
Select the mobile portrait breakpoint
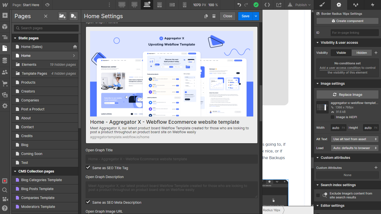click(184, 5)
